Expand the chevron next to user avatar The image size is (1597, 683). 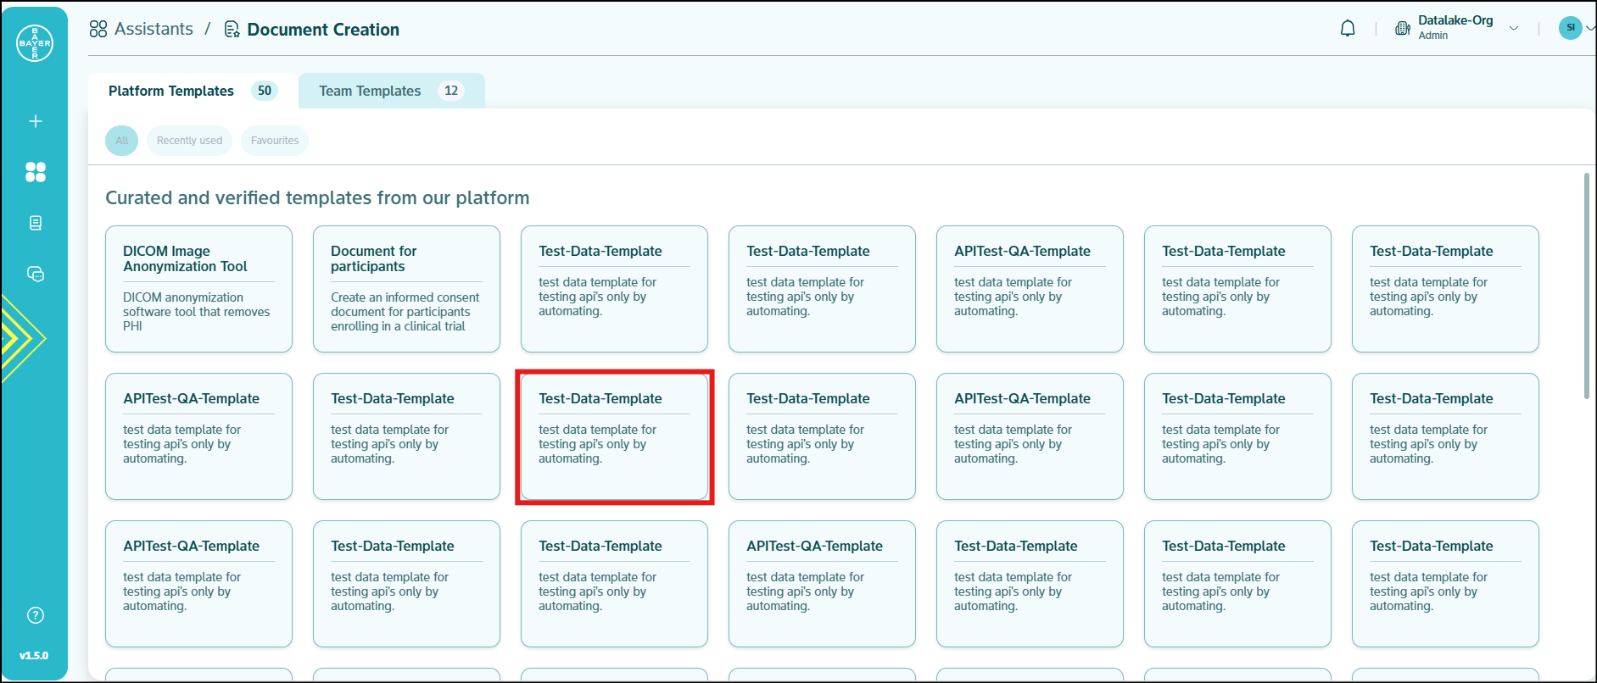click(1590, 28)
